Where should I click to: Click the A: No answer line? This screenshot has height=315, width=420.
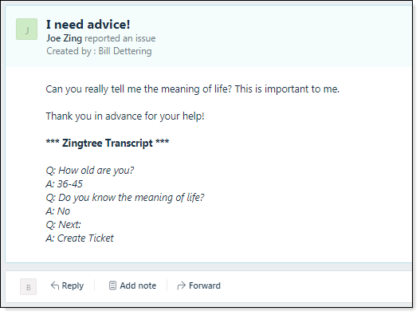point(58,211)
